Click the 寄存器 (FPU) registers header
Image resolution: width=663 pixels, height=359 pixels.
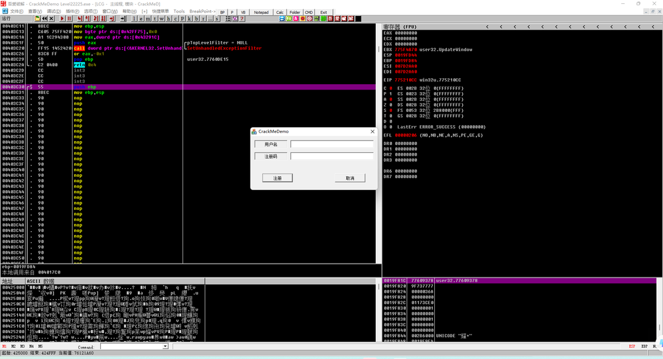tap(399, 26)
